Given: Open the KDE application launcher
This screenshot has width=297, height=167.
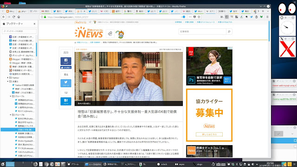Looking at the screenshot, I should (x=3, y=164).
